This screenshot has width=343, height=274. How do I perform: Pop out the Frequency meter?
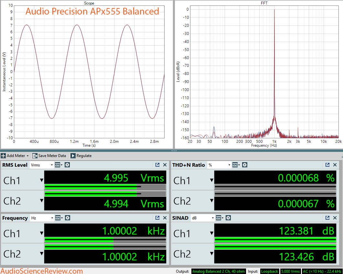point(157,218)
